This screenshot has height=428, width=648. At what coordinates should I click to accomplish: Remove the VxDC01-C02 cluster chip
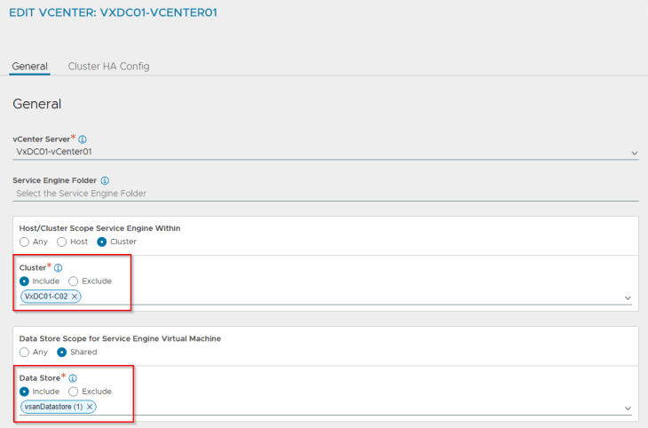[x=75, y=296]
